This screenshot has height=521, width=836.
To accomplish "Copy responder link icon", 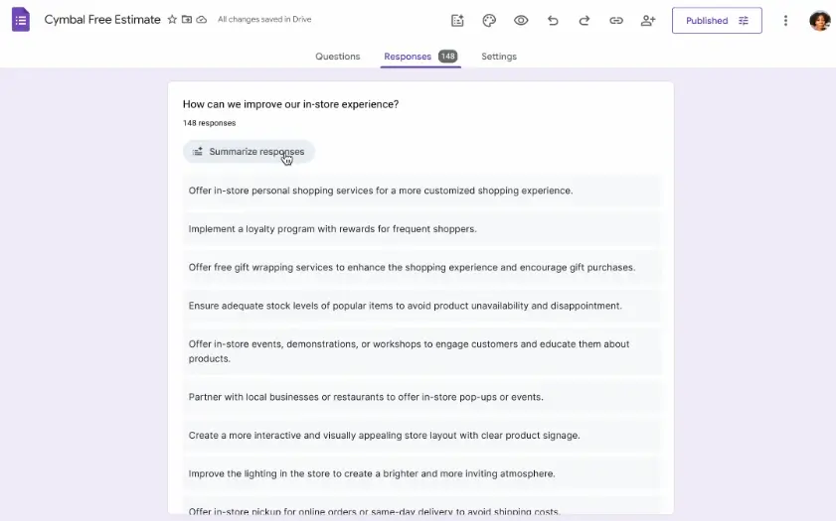I will coord(616,21).
